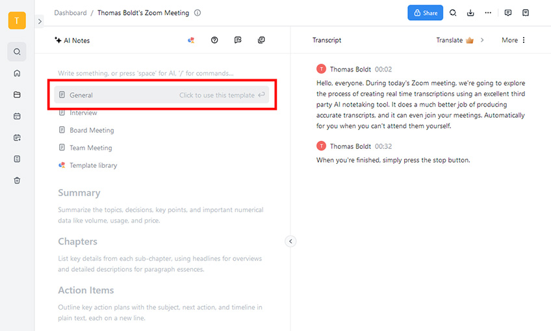
Task: Click the copy notes icon in toolbar
Action: pos(261,40)
